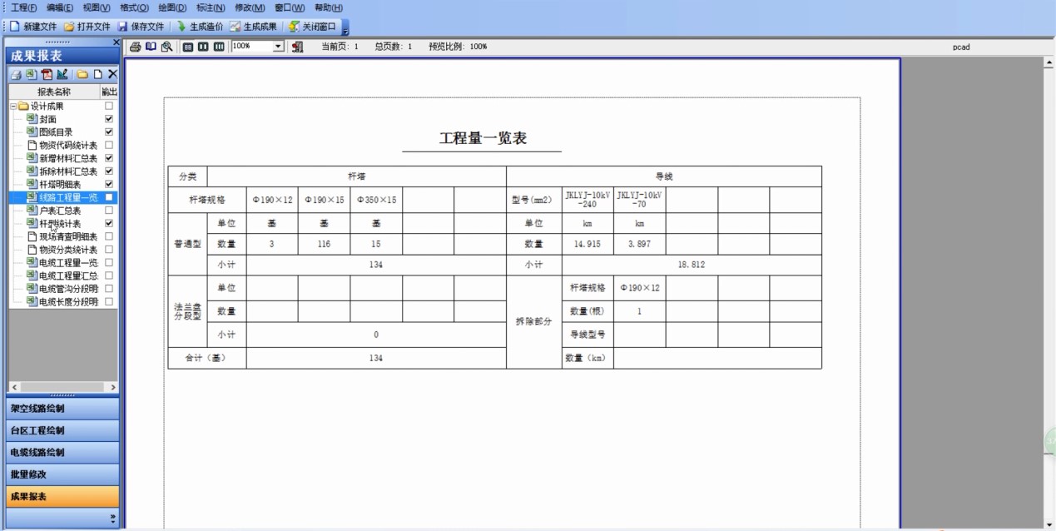Uncheck the 杆塔明细表 output checkbox

(109, 184)
